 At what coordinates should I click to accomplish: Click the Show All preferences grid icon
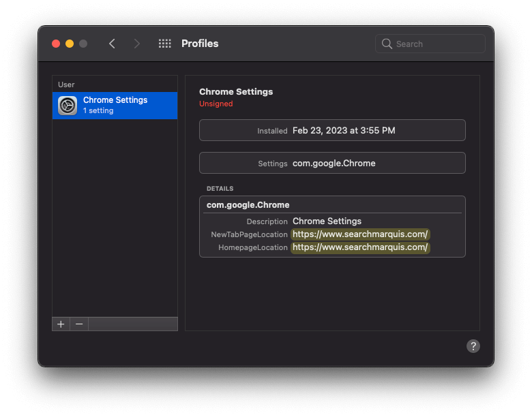point(164,44)
